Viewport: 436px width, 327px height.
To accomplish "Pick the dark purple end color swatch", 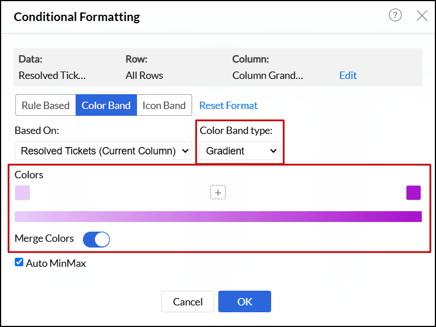I will (413, 193).
